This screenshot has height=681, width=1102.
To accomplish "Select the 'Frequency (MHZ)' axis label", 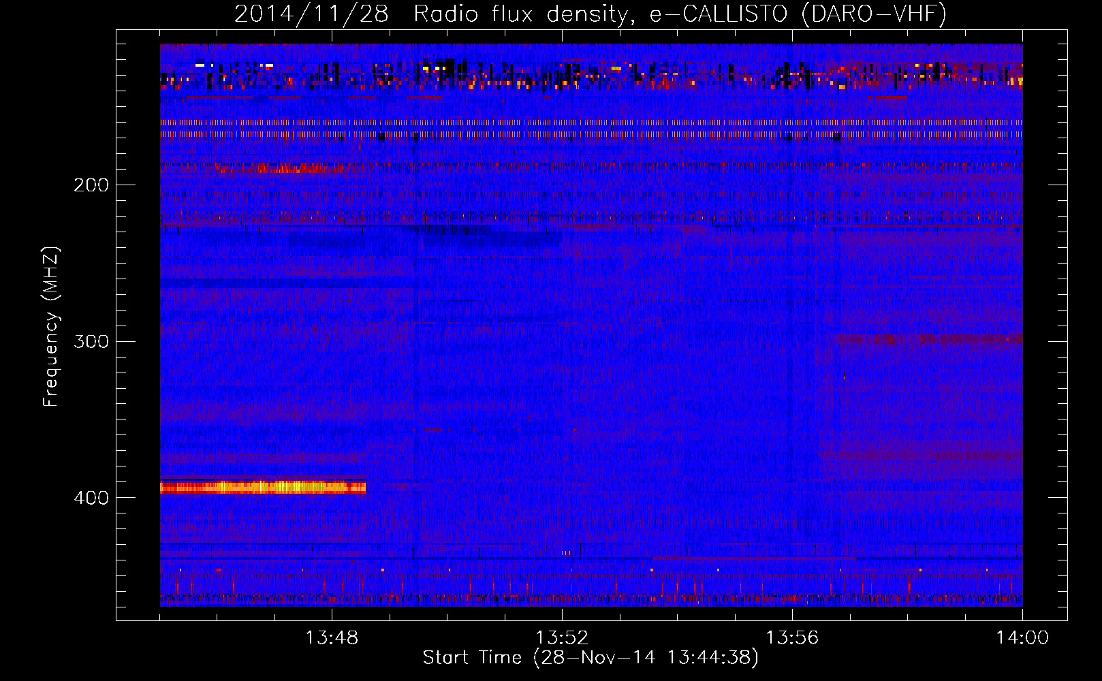I will click(x=51, y=327).
